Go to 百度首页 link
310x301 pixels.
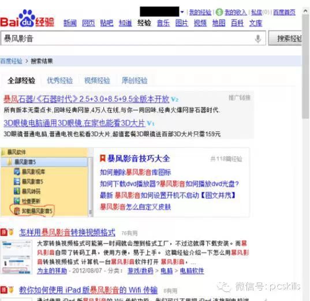click(284, 12)
